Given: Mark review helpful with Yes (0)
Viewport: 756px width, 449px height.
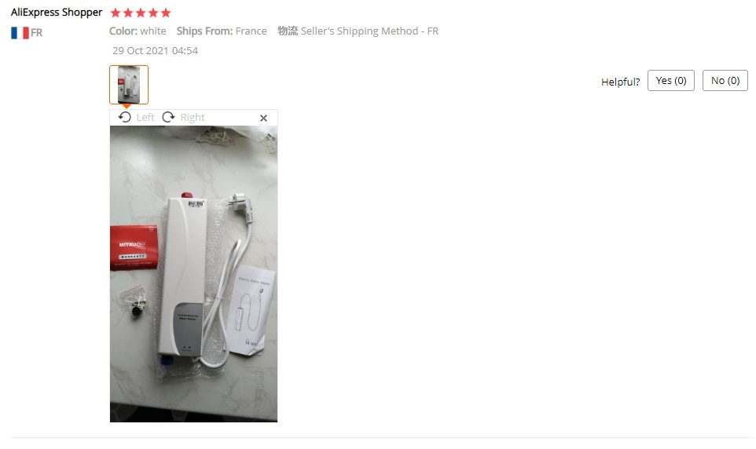Looking at the screenshot, I should pos(670,80).
